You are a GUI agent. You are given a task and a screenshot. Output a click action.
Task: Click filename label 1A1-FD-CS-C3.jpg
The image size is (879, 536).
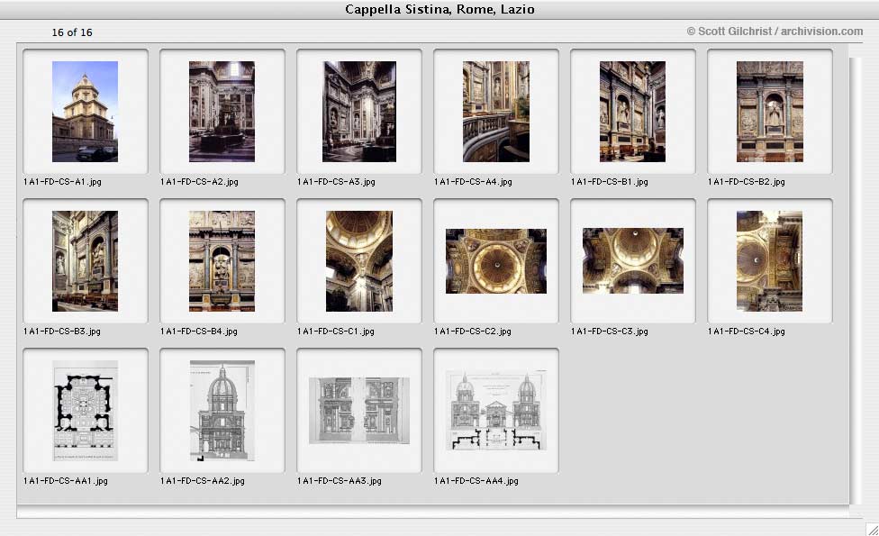click(610, 332)
